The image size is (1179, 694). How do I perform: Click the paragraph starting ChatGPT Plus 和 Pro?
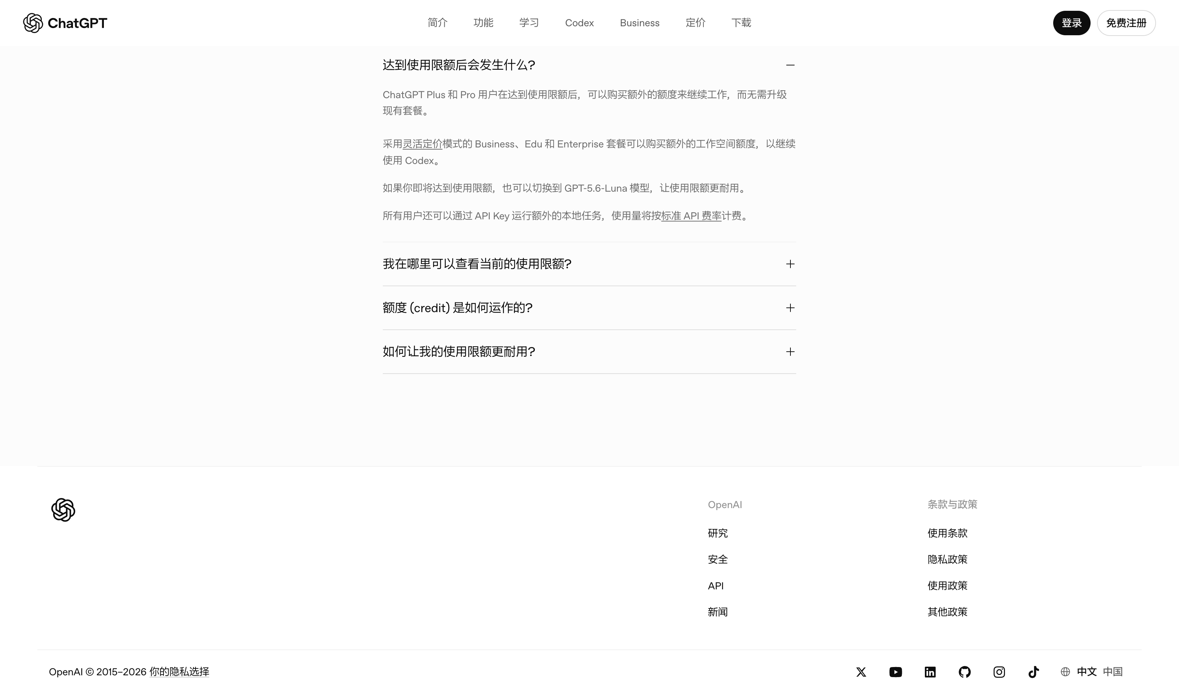585,102
